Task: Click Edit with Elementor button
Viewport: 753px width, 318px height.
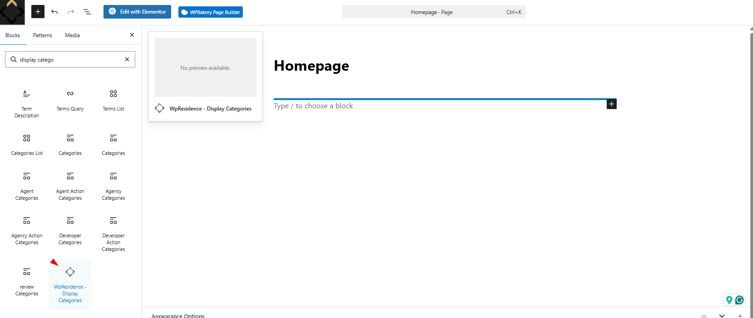Action: click(137, 12)
